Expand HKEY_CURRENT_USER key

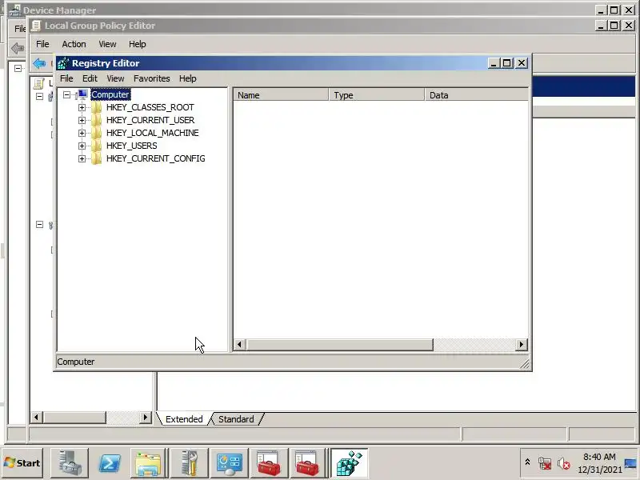tap(82, 121)
